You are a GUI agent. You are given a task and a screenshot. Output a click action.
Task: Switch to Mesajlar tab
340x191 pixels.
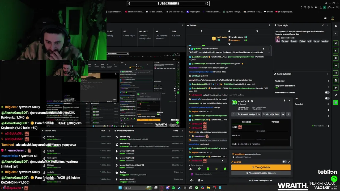click(246, 122)
